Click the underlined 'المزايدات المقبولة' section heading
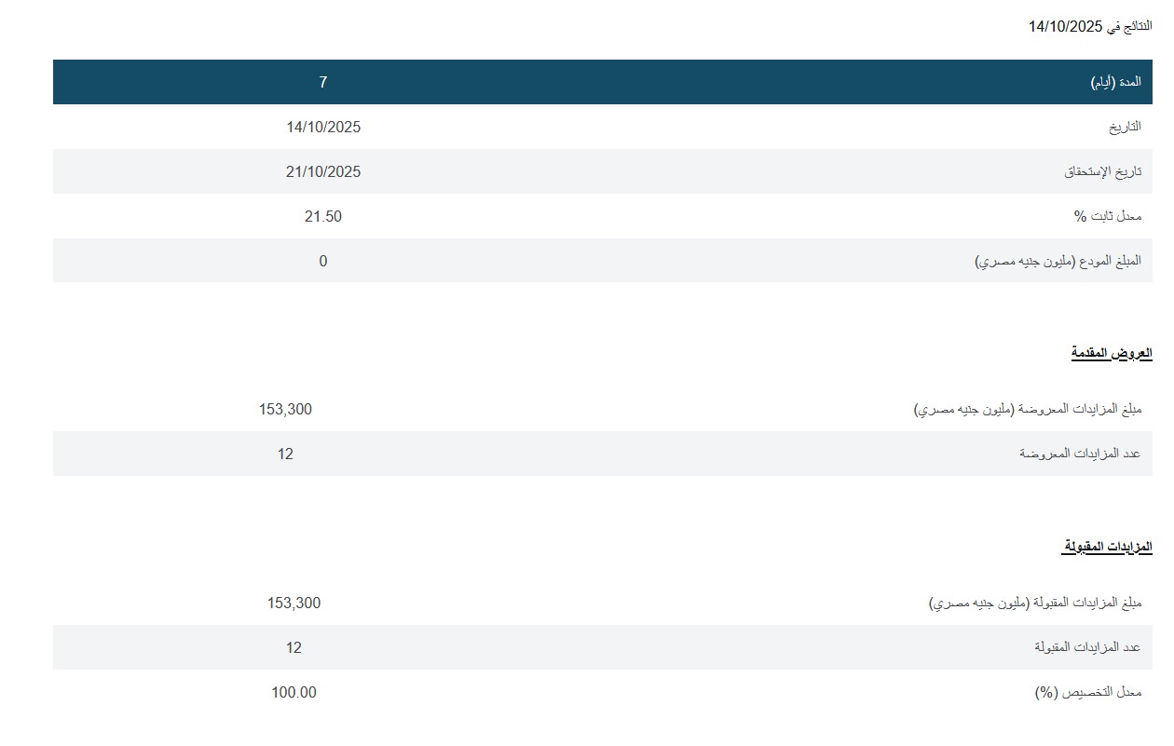The height and width of the screenshot is (746, 1174). click(1107, 547)
